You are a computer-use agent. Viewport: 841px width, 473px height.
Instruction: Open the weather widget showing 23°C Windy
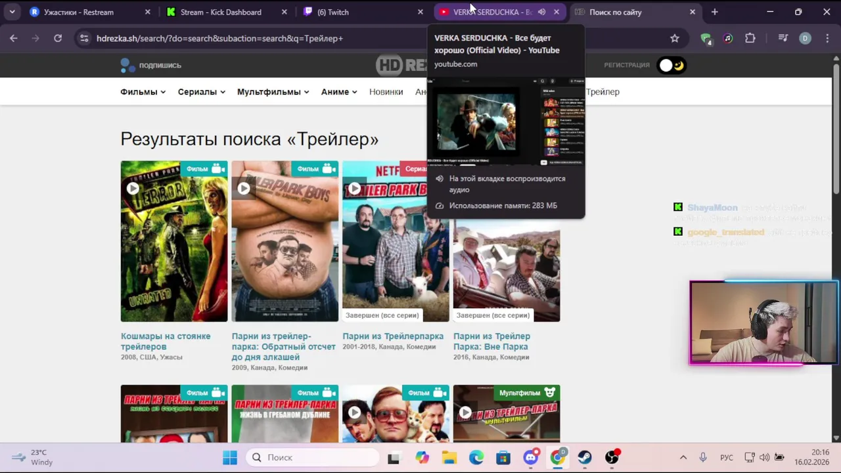33,457
